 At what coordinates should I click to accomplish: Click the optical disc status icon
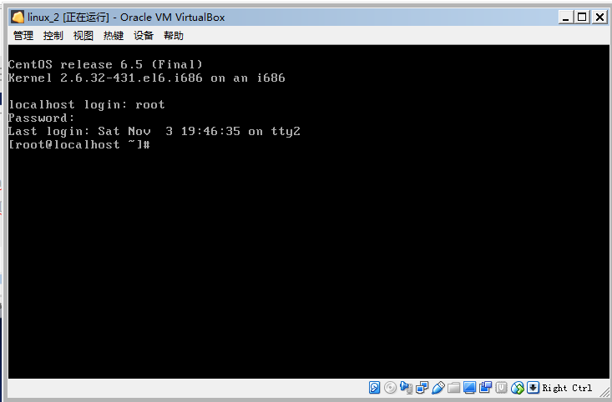tap(390, 388)
